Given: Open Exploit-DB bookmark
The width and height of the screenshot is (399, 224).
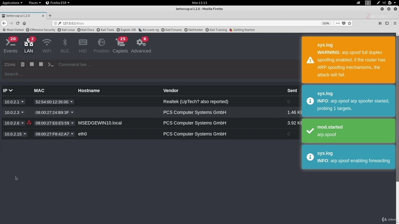Looking at the screenshot, I should pyautogui.click(x=126, y=30).
